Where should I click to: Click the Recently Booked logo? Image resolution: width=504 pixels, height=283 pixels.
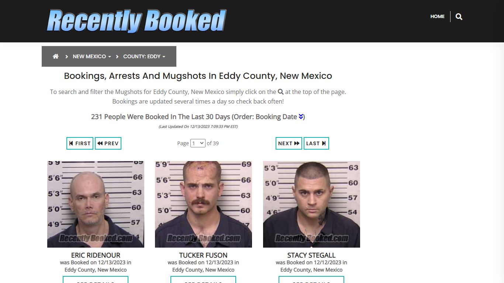click(137, 21)
